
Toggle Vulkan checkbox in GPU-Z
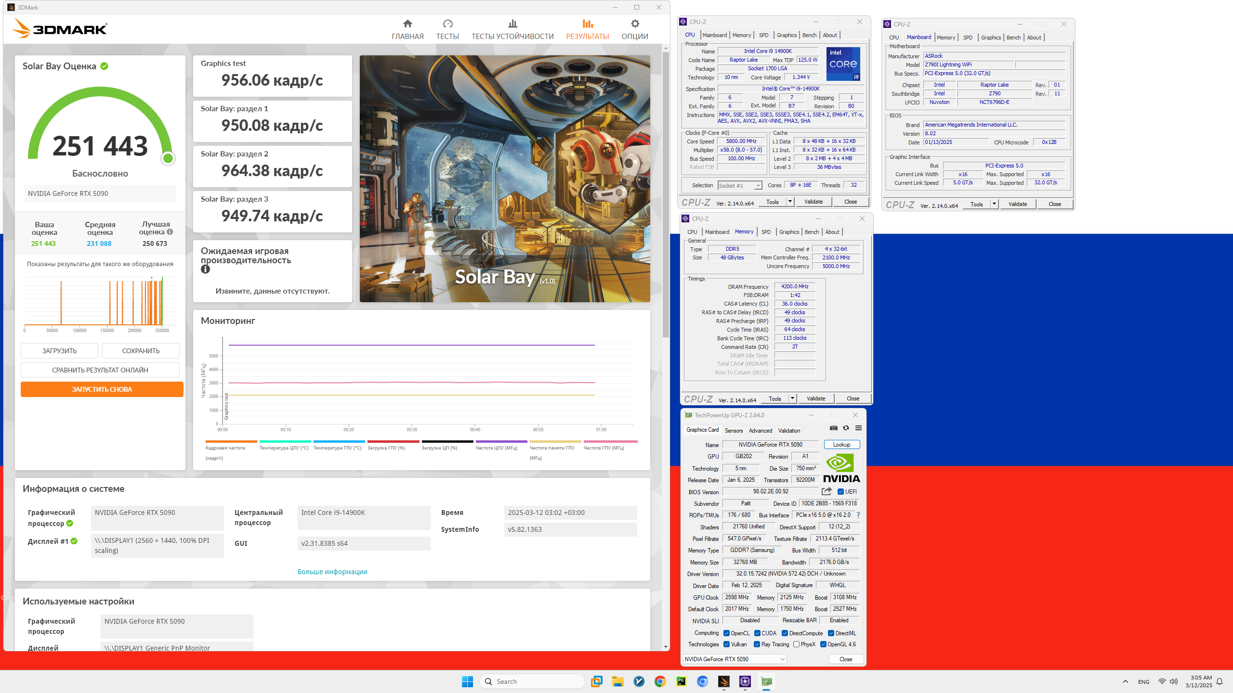coord(726,644)
